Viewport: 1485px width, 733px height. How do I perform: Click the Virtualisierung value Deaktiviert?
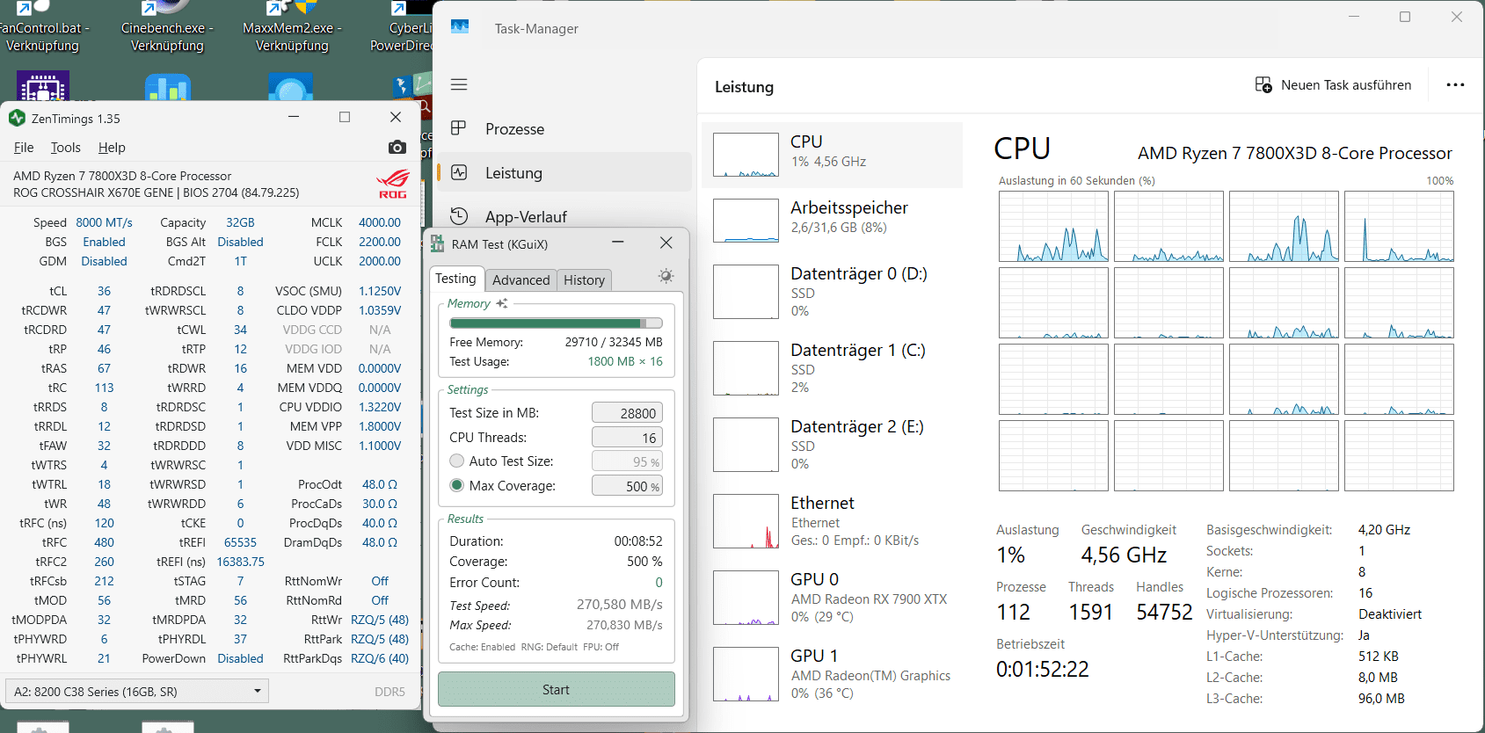tap(1390, 614)
